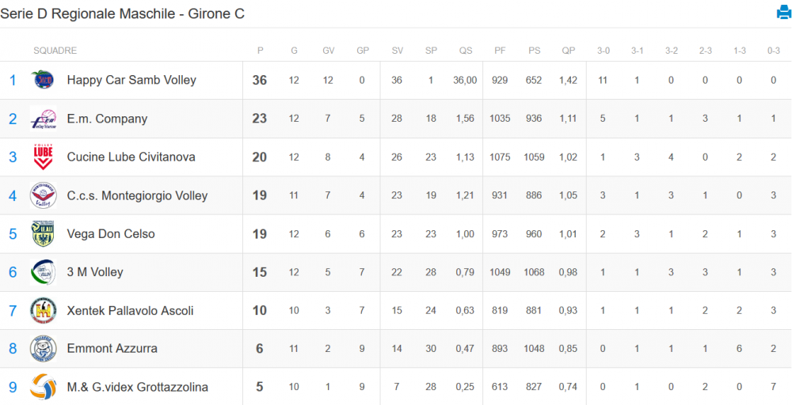Click the Vega Don Celso crest logo
Viewport: 792px width, 405px height.
pyautogui.click(x=43, y=233)
